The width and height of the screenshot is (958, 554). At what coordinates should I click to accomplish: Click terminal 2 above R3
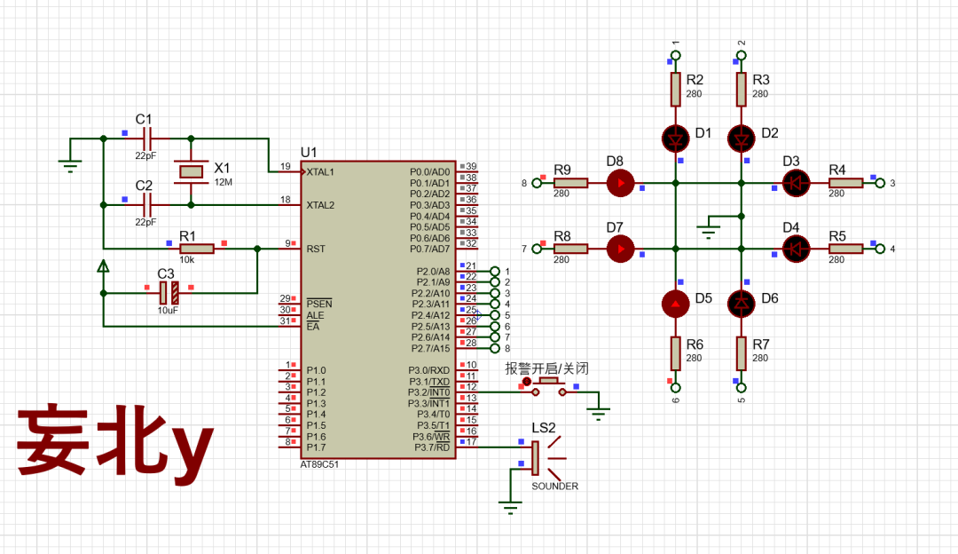click(742, 56)
